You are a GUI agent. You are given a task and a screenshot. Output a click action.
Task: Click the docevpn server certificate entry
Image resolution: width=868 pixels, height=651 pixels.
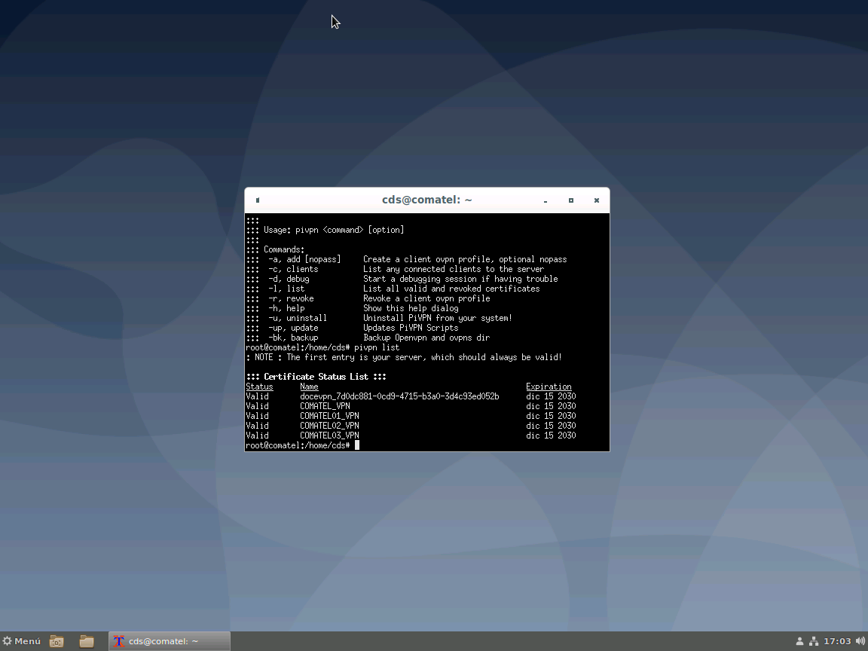[399, 396]
